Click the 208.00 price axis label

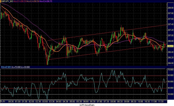click(x=170, y=8)
